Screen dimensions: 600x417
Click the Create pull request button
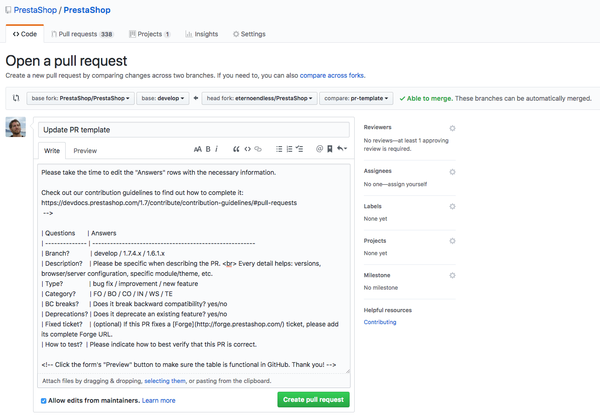pos(313,399)
